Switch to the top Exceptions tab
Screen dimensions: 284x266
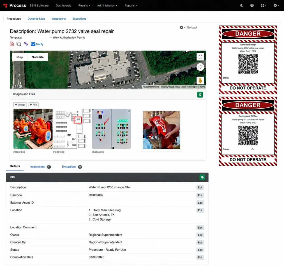coord(79,19)
